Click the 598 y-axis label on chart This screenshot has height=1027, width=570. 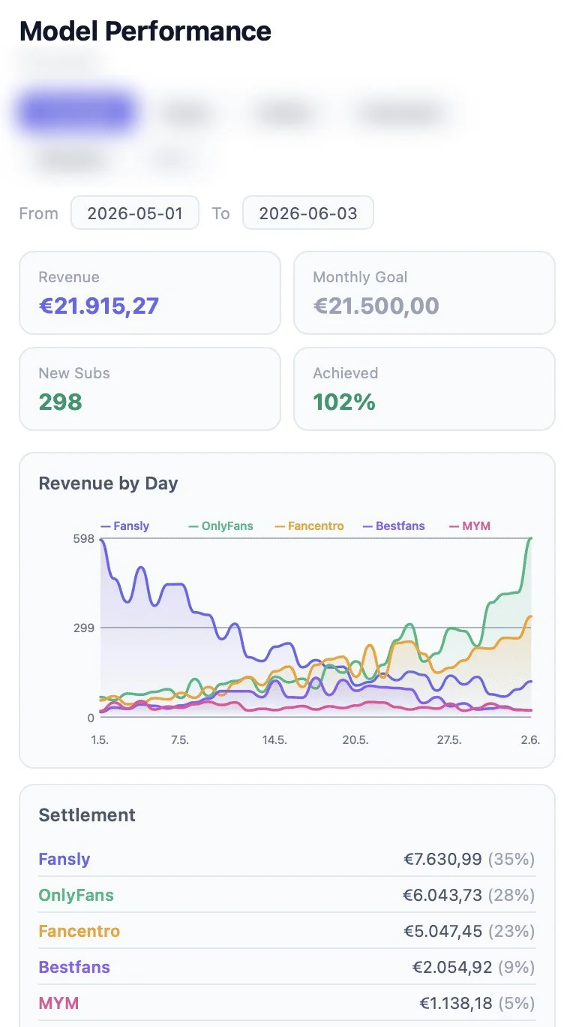point(85,539)
